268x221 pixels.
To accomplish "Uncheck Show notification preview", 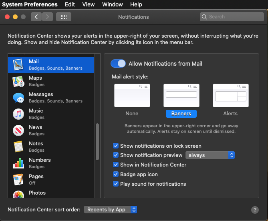I will pyautogui.click(x=116, y=155).
